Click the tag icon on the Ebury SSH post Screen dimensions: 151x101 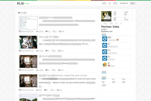pyautogui.click(x=53, y=51)
